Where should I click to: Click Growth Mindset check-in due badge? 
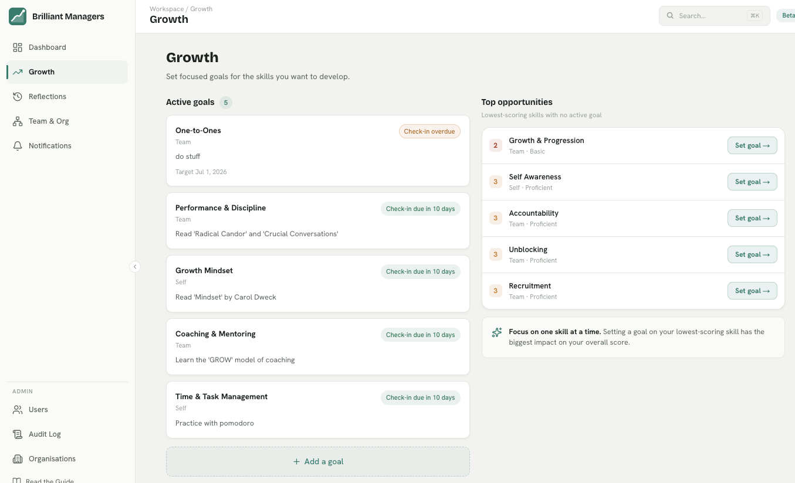pos(421,271)
